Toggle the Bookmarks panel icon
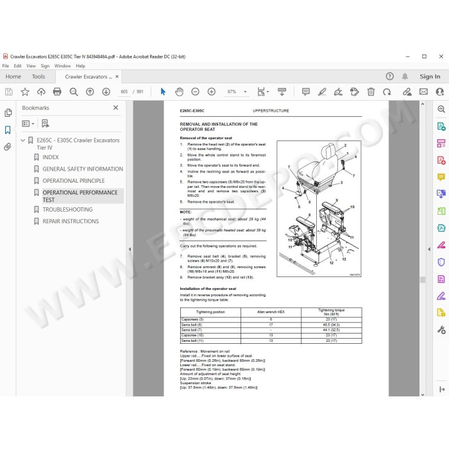 pyautogui.click(x=8, y=130)
